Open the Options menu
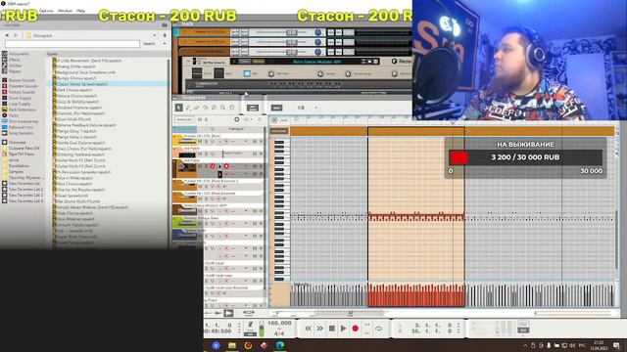The image size is (627, 352). [46, 11]
